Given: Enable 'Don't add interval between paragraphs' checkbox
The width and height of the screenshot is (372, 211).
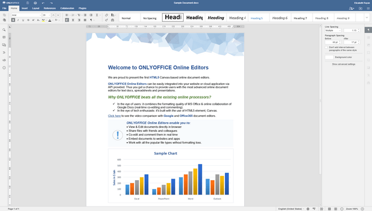Looking at the screenshot, I should click(326, 47).
